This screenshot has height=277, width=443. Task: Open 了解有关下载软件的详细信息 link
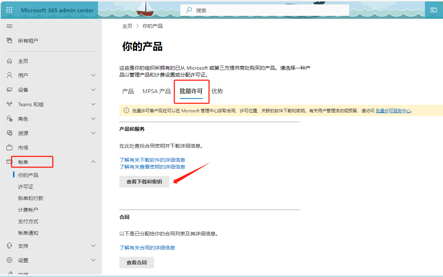click(152, 160)
